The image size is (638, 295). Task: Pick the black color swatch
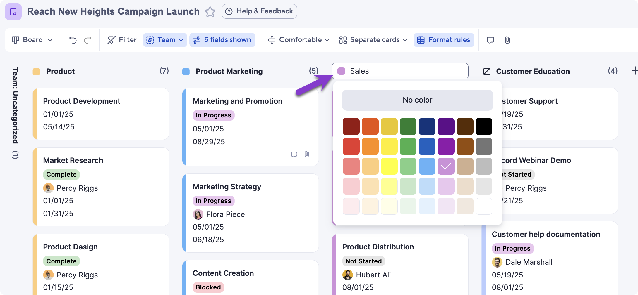(x=483, y=126)
